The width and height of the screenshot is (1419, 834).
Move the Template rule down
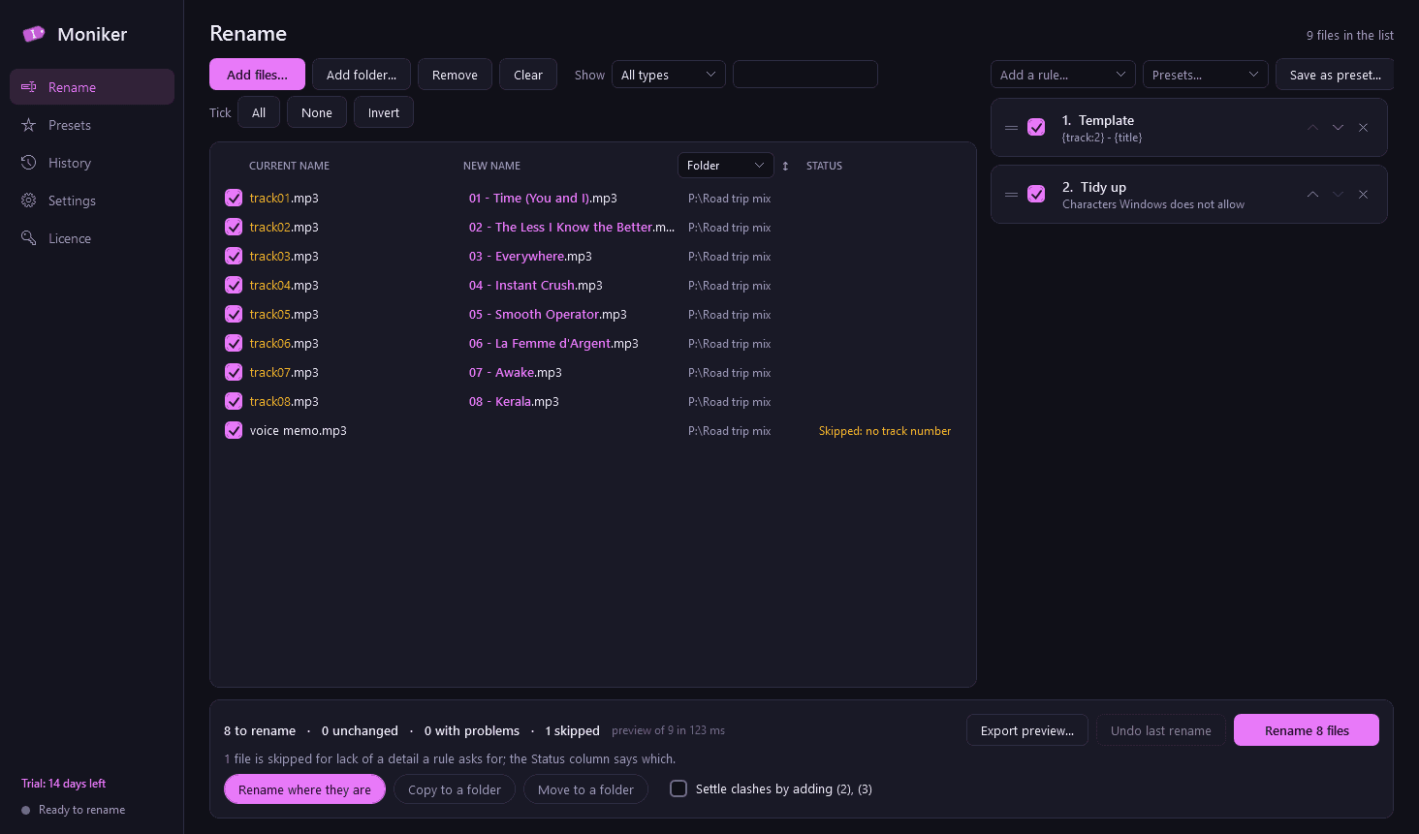(x=1338, y=128)
